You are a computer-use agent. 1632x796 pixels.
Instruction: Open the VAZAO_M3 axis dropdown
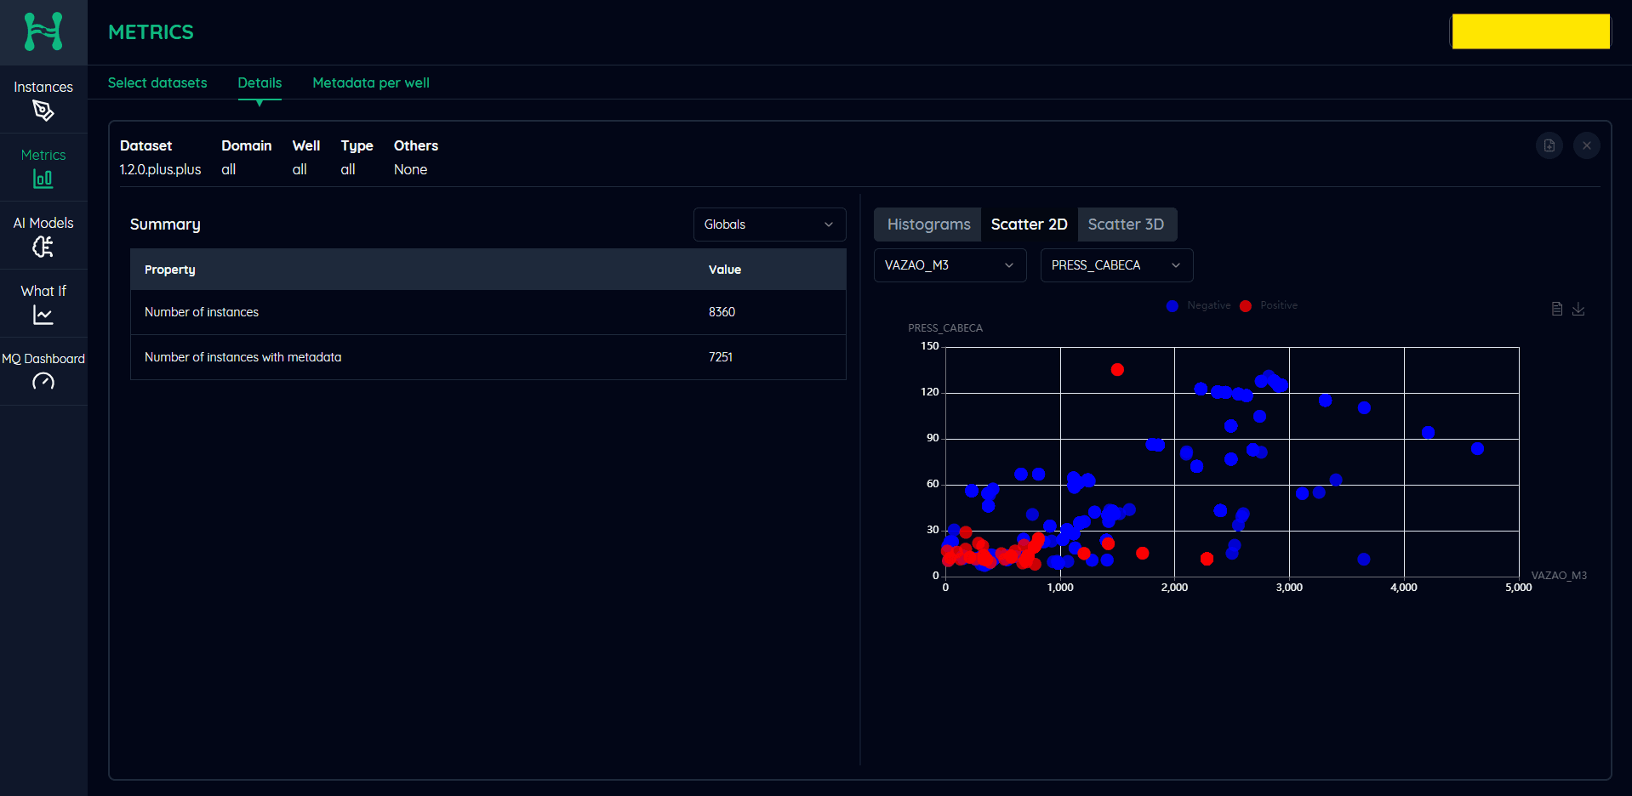[950, 265]
